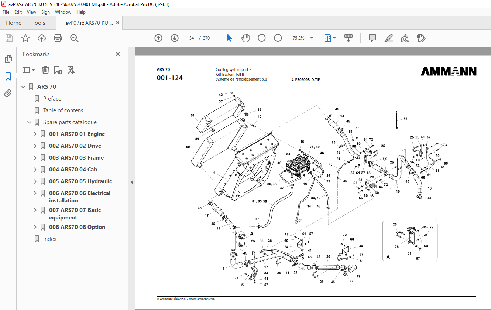Open fit page options dropdown arrow
This screenshot has width=491, height=310.
(334, 38)
